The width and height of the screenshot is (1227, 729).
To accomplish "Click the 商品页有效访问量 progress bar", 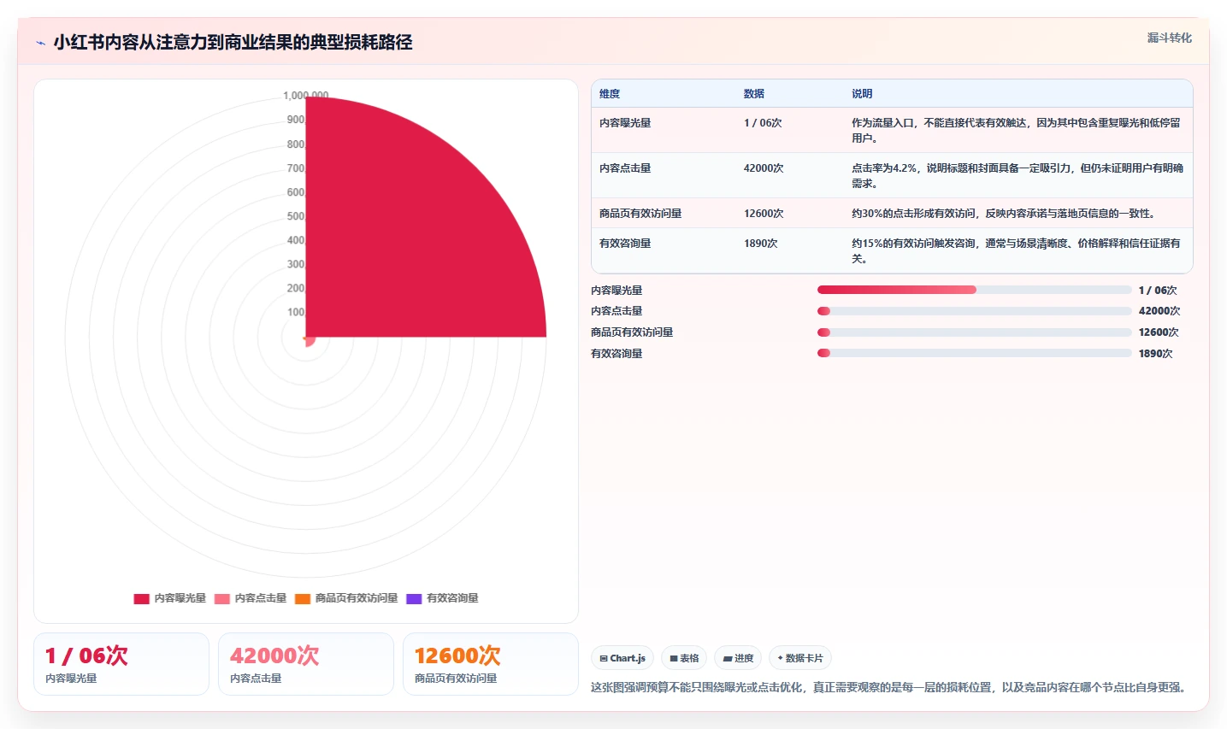I will (x=974, y=332).
